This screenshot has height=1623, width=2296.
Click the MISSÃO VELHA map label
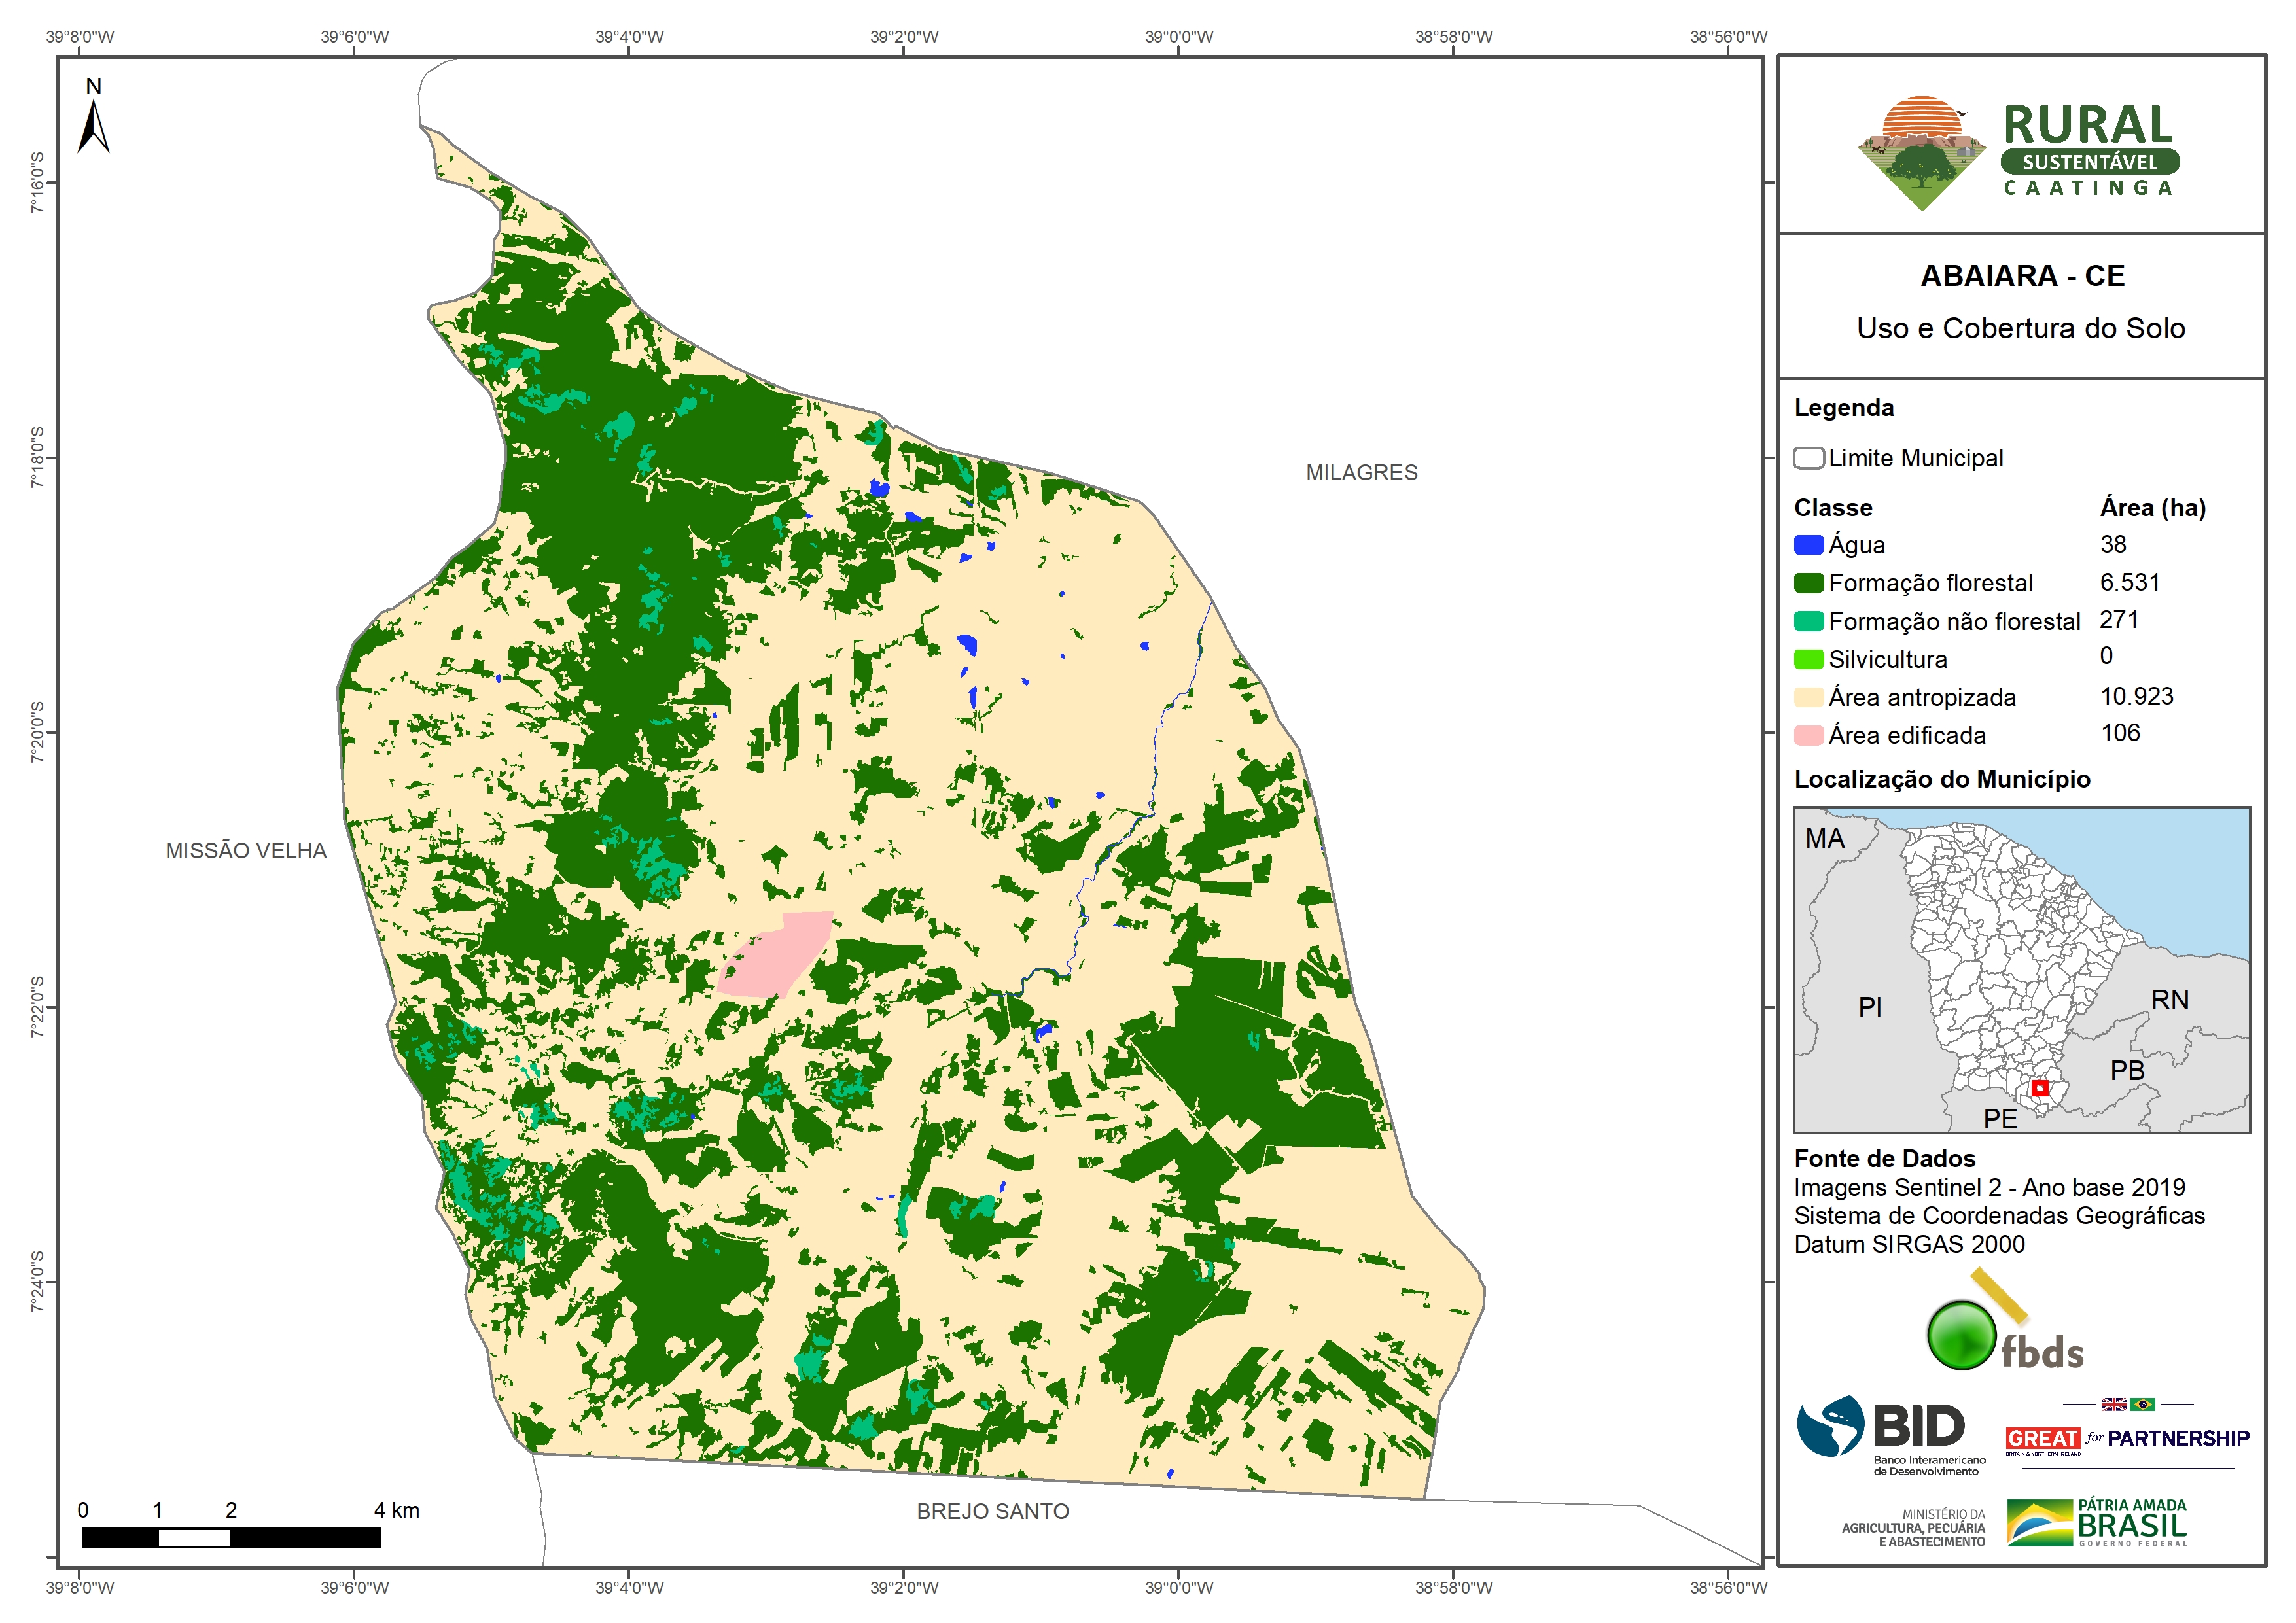pos(246,850)
